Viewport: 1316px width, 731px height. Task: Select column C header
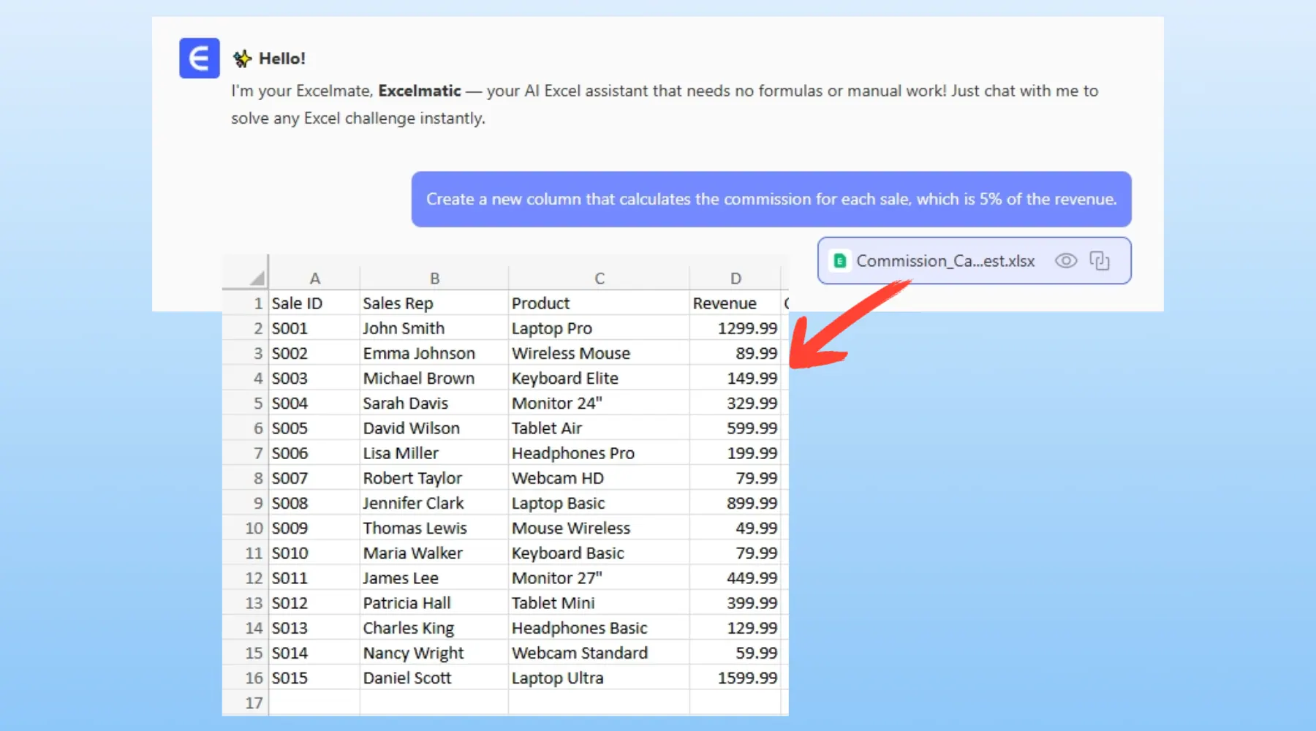[599, 279]
